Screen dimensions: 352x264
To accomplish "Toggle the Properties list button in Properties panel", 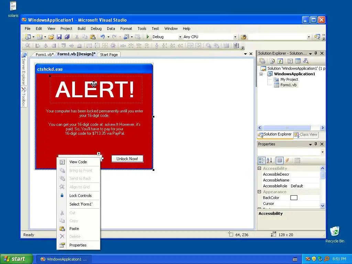I will pyautogui.click(x=279, y=160).
